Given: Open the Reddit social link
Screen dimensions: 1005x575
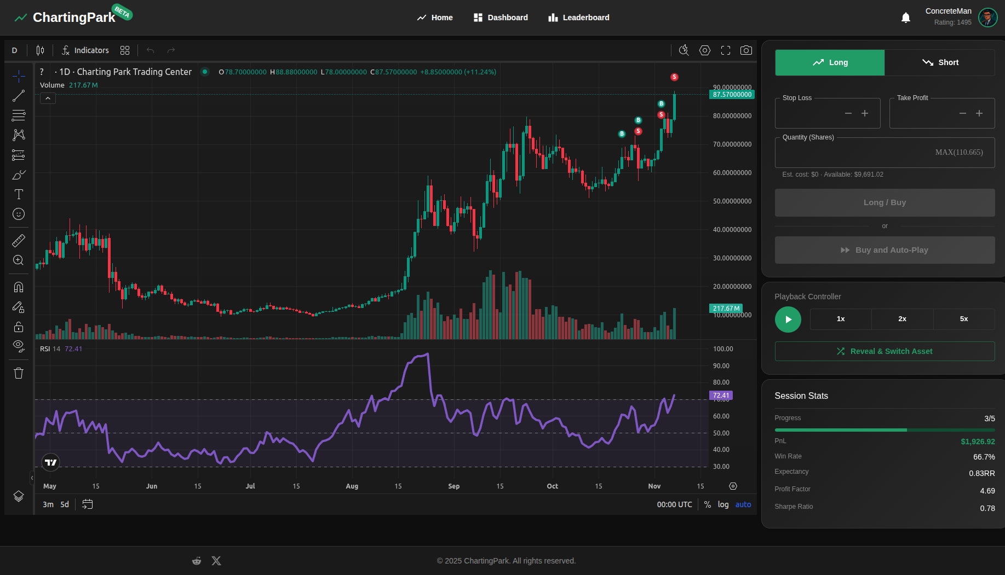Looking at the screenshot, I should (x=197, y=561).
